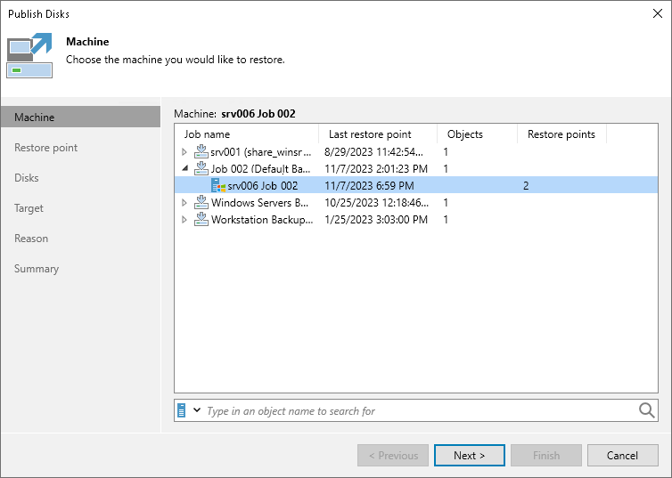
Task: Open the search filter type dropdown arrow
Action: 197,410
